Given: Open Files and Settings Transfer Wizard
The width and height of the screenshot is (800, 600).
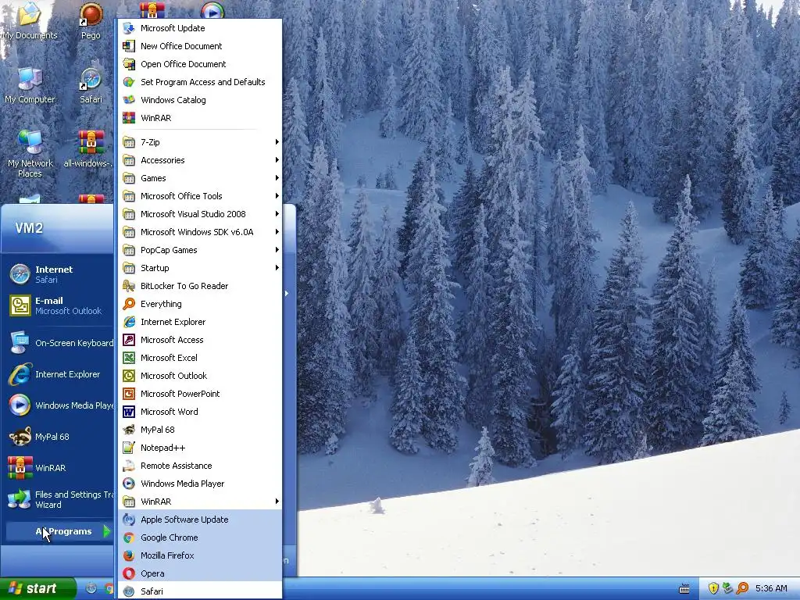Looking at the screenshot, I should coord(59,499).
